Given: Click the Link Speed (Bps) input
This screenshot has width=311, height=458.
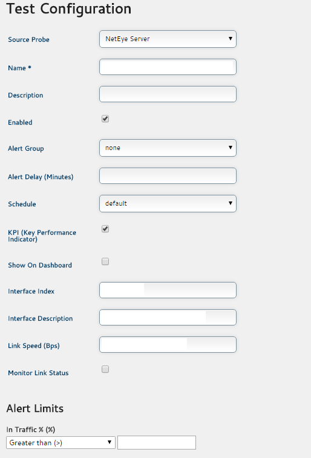Looking at the screenshot, I should click(168, 345).
